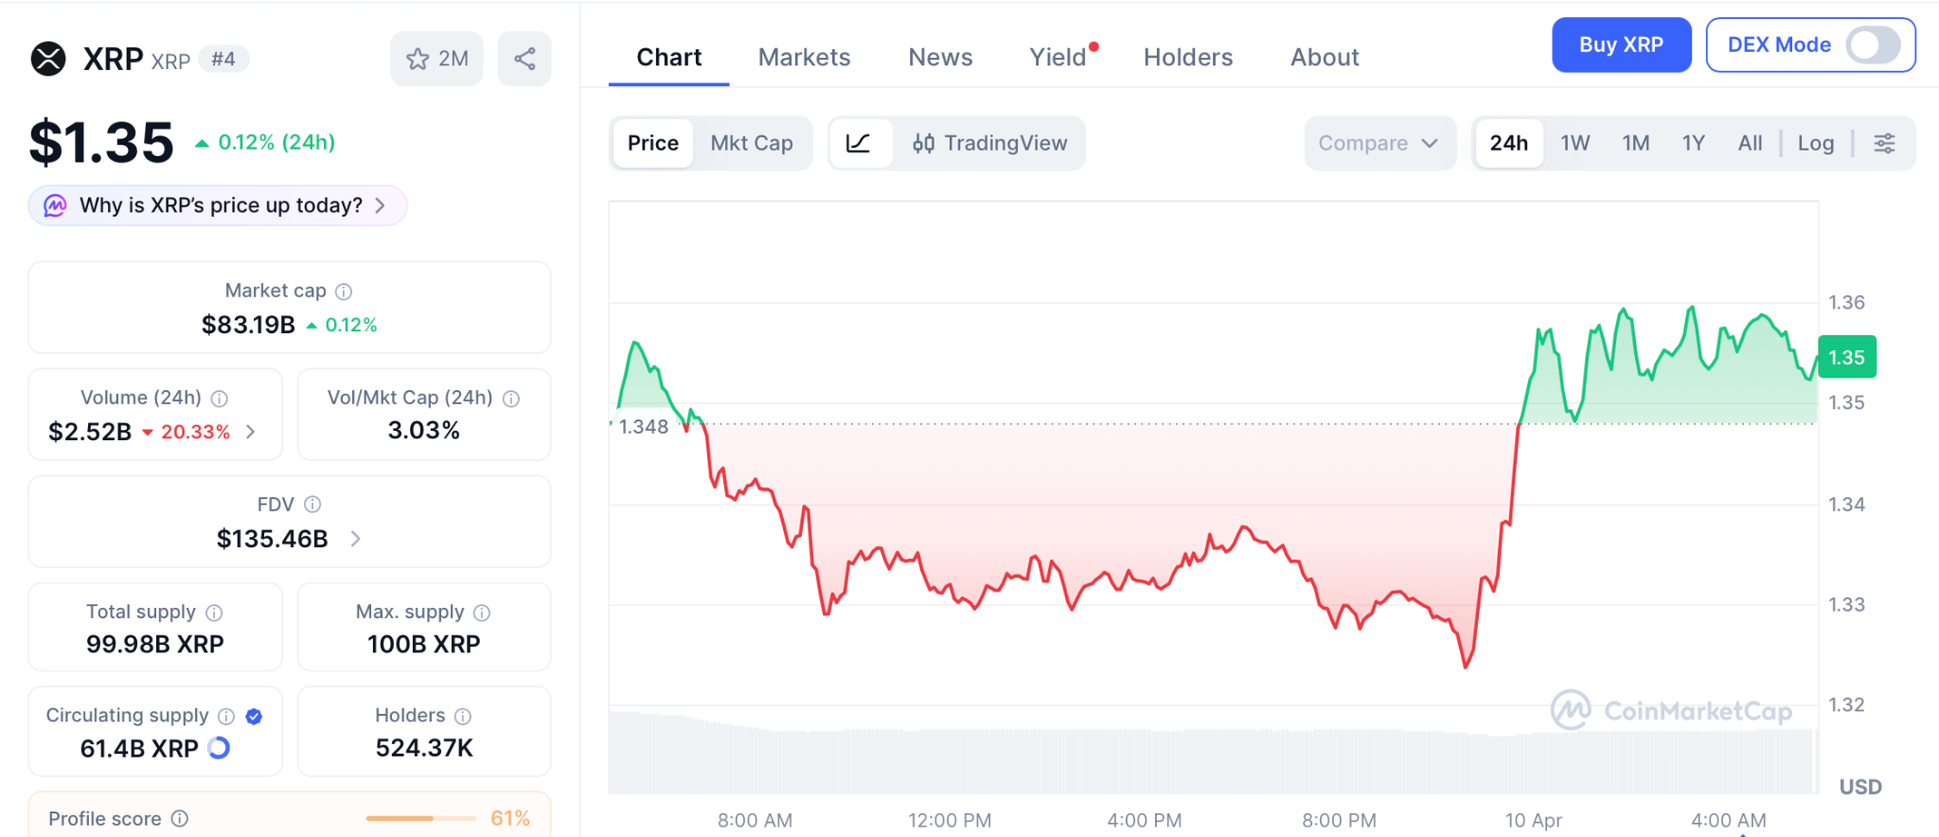Open chart settings sliders icon

[1884, 143]
